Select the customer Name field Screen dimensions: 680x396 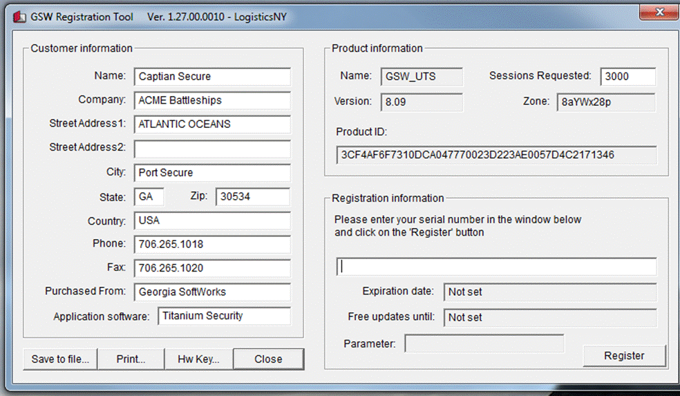tap(212, 77)
